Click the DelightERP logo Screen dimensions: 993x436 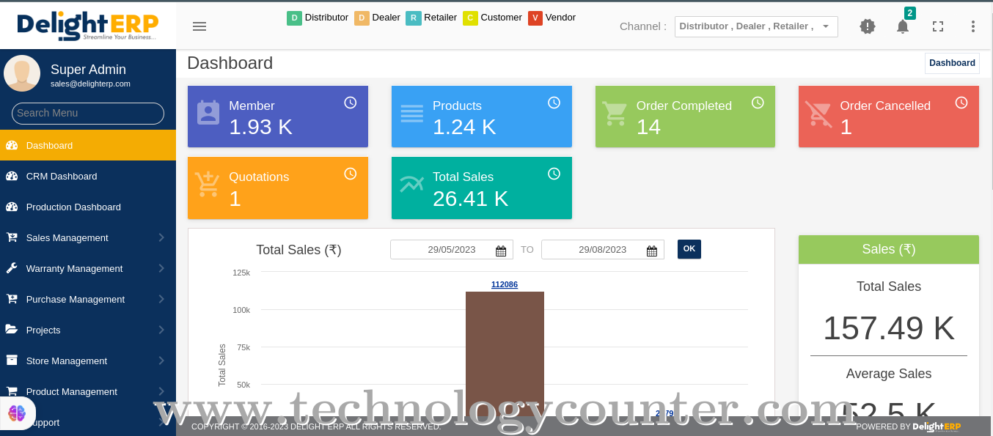(88, 26)
